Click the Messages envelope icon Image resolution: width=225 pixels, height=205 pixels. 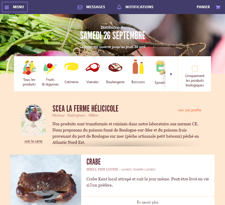pyautogui.click(x=80, y=7)
